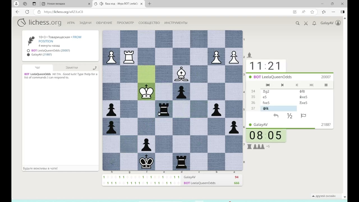Switch to the Новая вкладка browser tab
The width and height of the screenshot is (359, 202).
pyautogui.click(x=65, y=4)
